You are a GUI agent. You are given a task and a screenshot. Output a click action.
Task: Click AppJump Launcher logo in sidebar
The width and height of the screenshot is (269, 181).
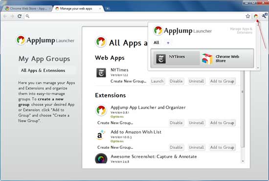click(45, 40)
